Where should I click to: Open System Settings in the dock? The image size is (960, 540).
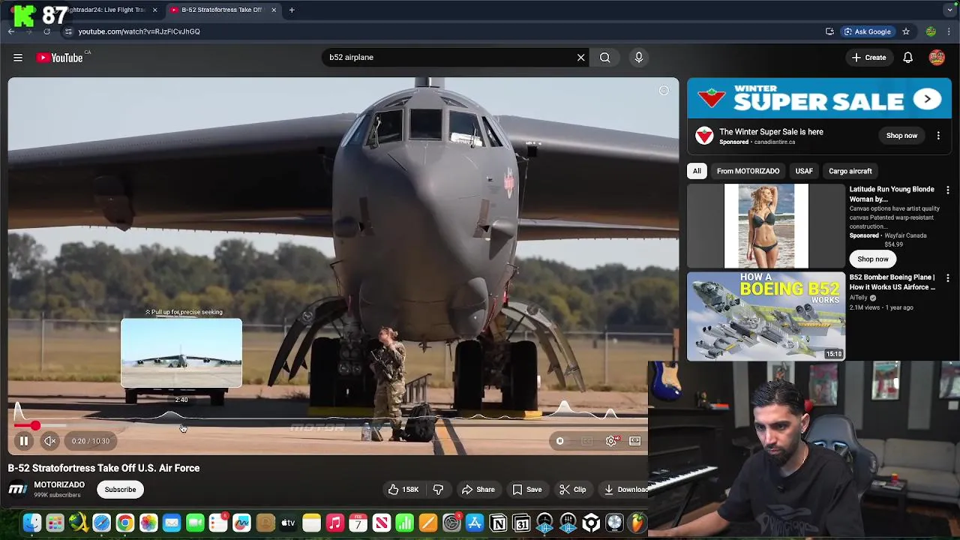tap(451, 523)
